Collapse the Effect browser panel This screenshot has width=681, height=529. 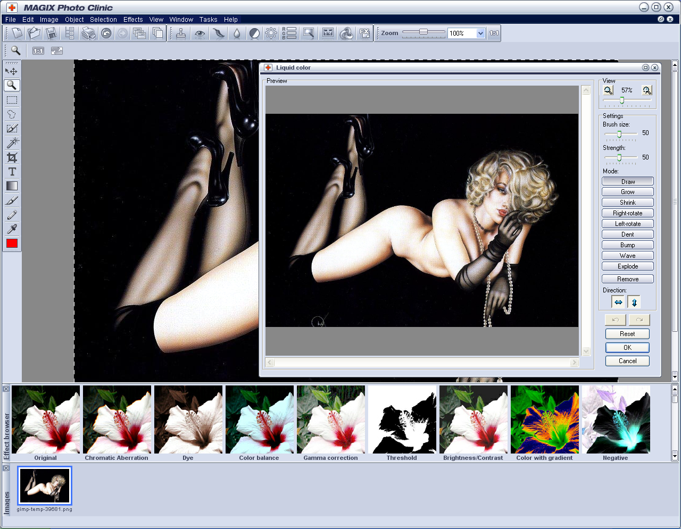[6, 389]
